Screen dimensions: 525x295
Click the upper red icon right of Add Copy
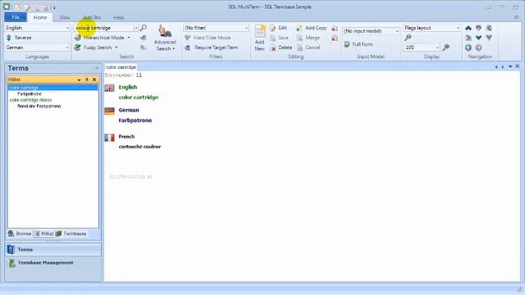(x=335, y=28)
